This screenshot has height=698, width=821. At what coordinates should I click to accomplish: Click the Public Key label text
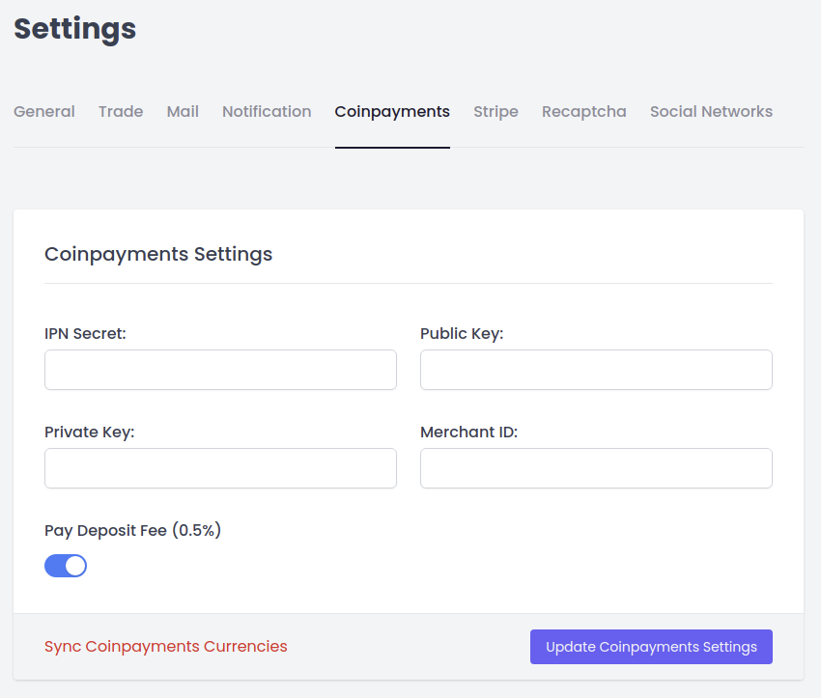point(462,334)
